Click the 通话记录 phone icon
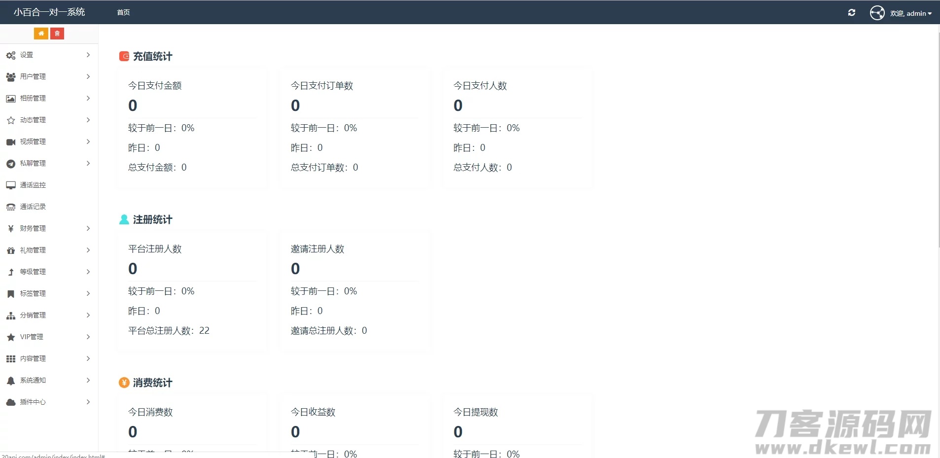Screen dimensions: 940x458 (x=11, y=207)
